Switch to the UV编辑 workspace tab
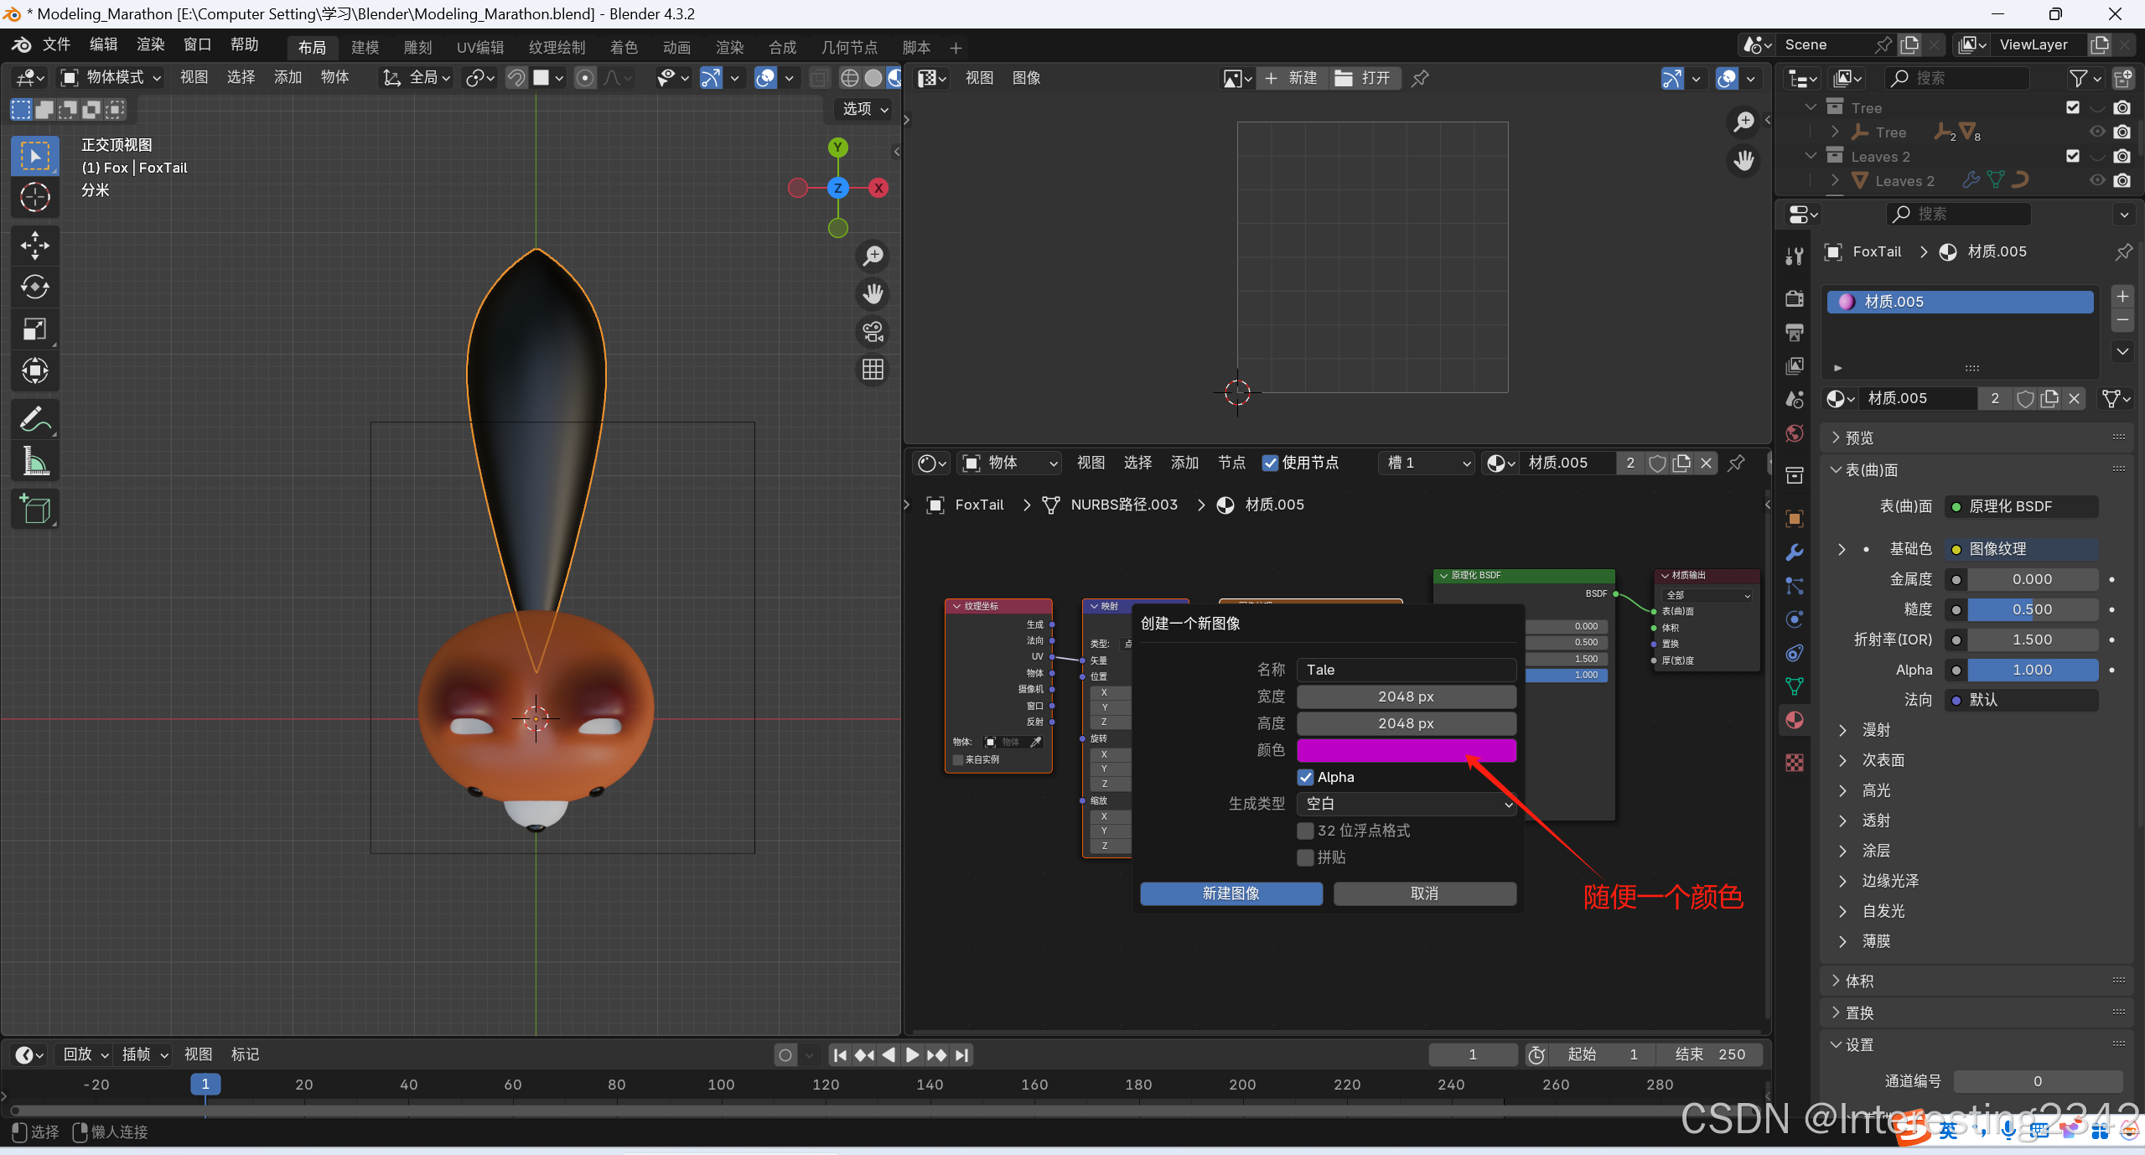The height and width of the screenshot is (1155, 2145). [x=479, y=48]
